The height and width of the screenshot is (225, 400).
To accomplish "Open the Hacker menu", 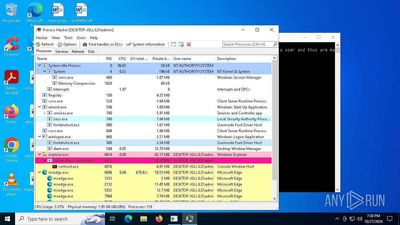I will pos(42,38).
